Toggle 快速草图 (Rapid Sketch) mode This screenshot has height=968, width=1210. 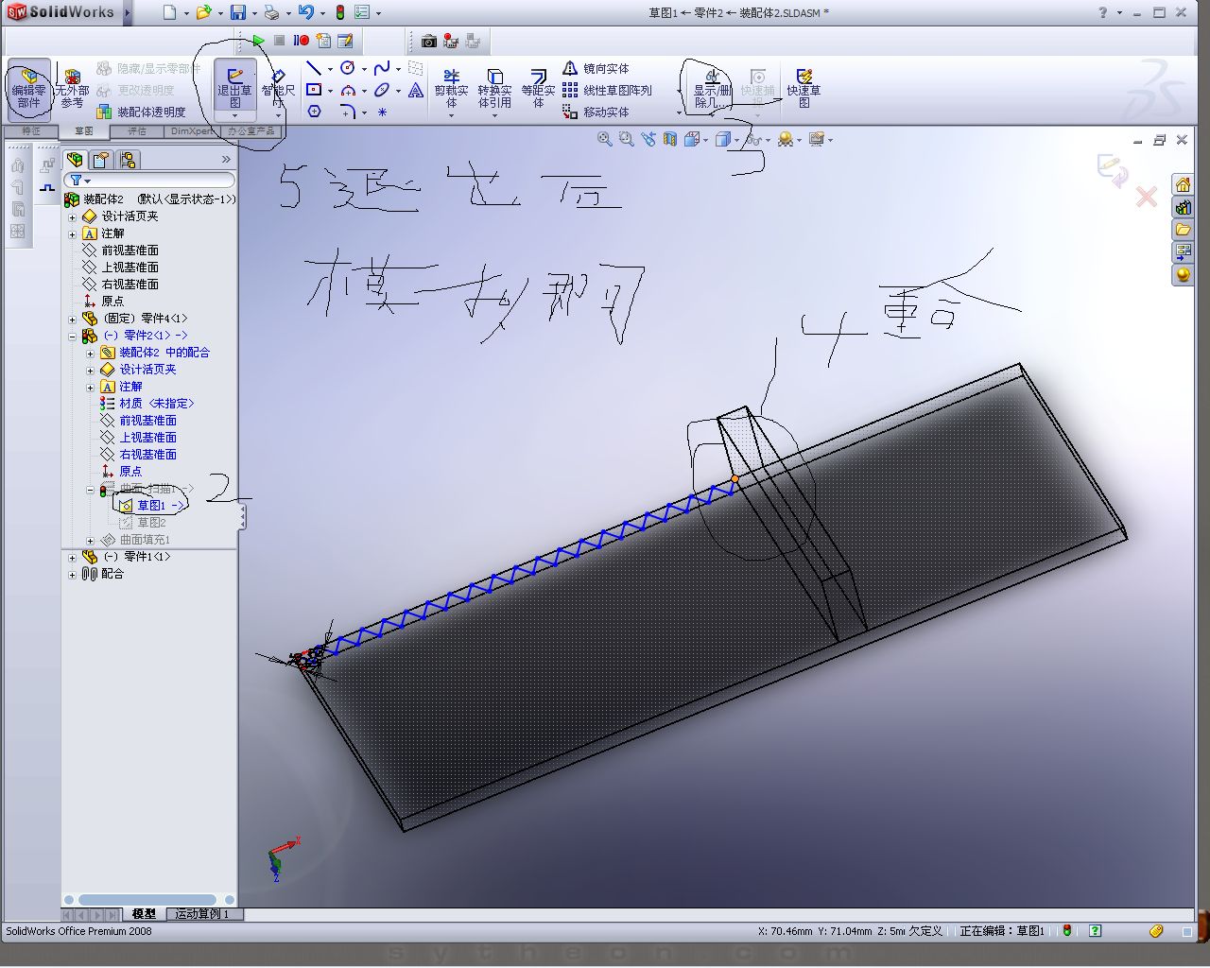pos(804,87)
